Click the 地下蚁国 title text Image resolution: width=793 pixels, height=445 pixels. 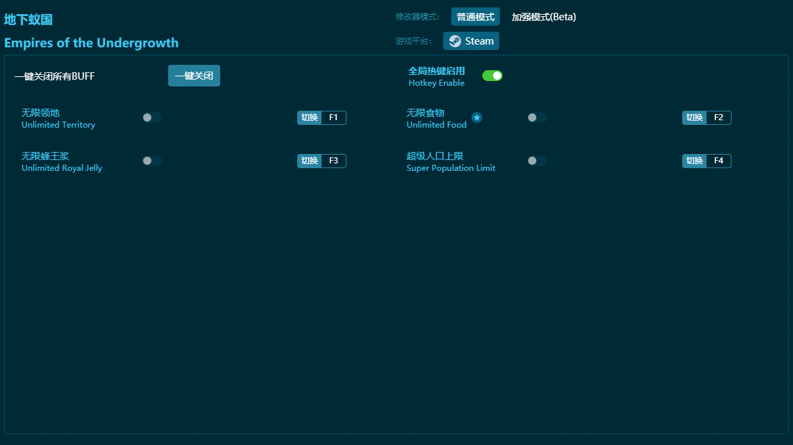click(28, 19)
